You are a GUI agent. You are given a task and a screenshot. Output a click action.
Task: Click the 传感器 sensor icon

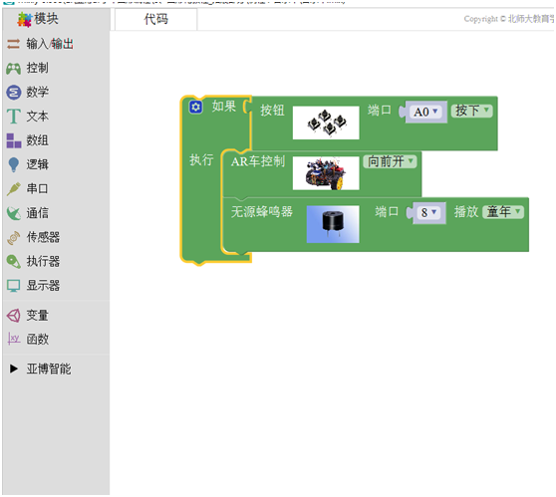pos(14,237)
